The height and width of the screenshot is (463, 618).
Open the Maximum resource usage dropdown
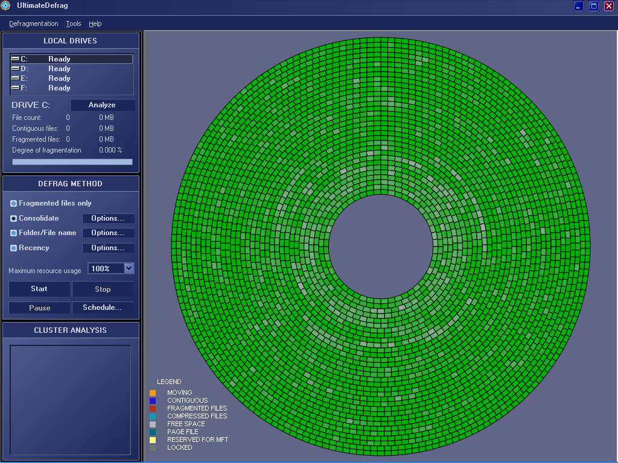click(129, 268)
